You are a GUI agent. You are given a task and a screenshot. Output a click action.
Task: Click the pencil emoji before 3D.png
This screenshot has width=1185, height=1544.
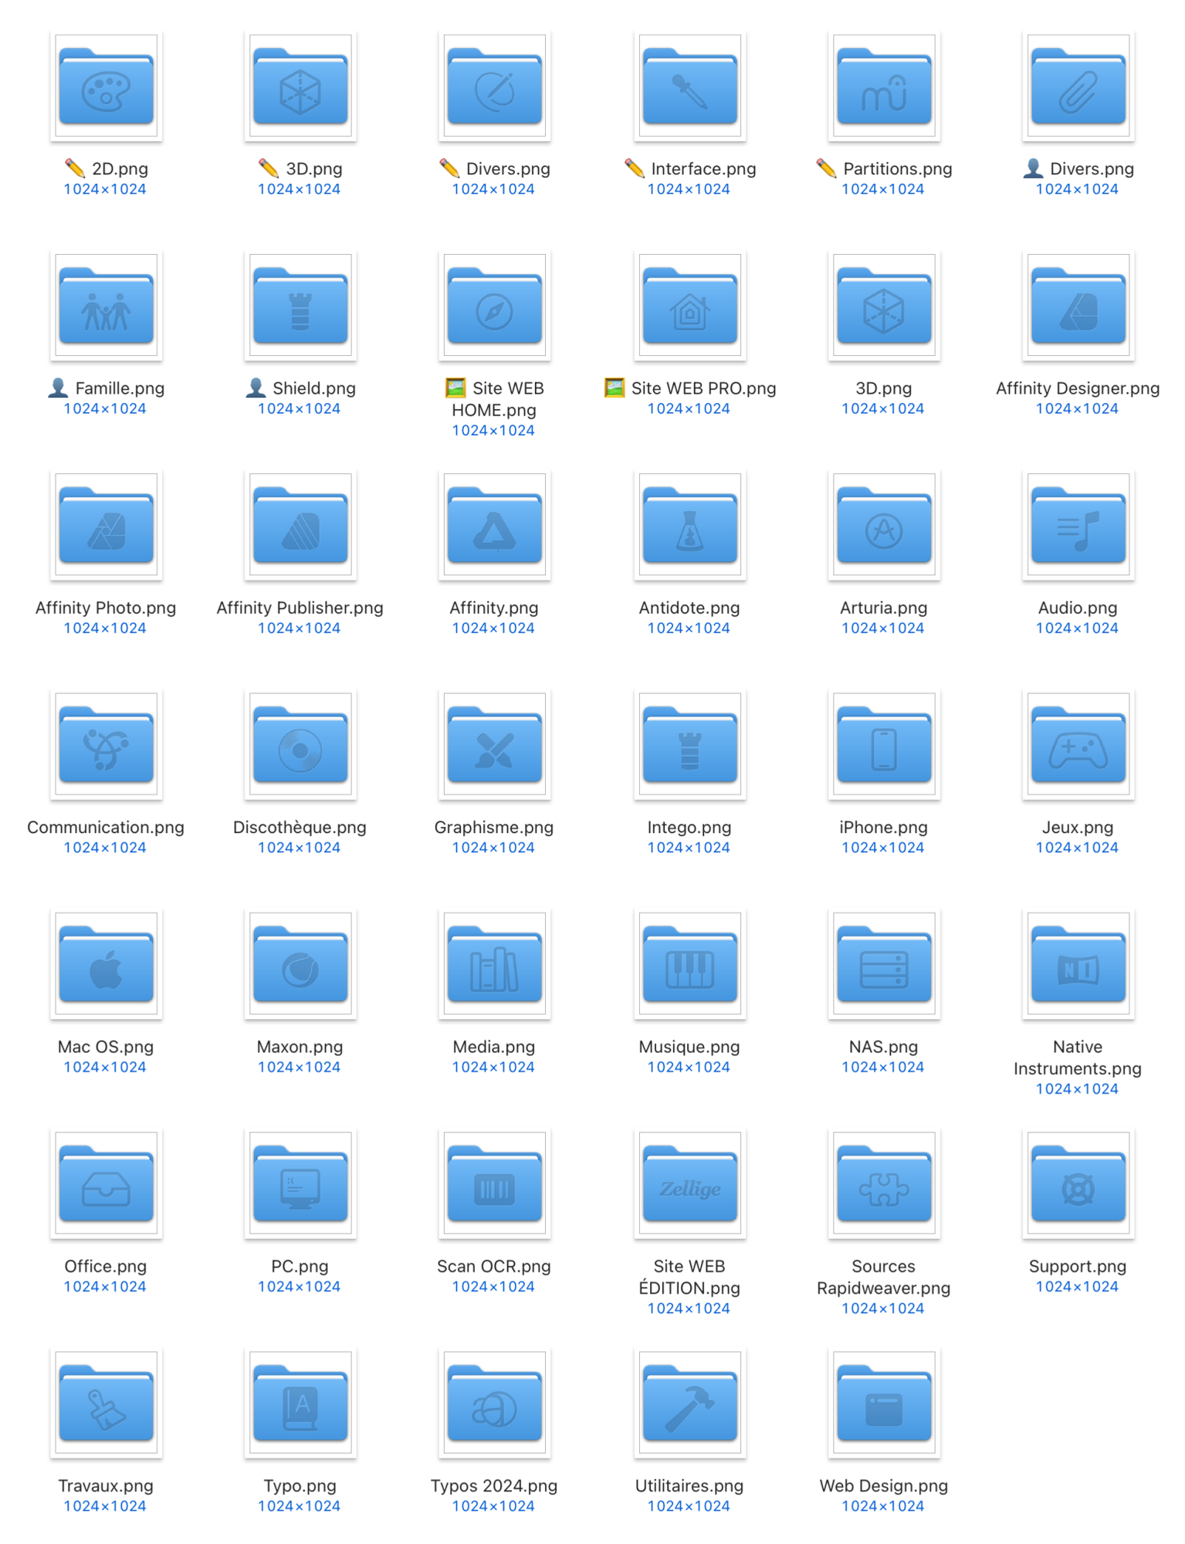click(269, 168)
